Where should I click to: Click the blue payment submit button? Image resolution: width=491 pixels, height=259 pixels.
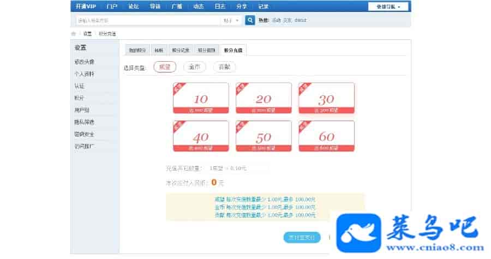pos(302,238)
